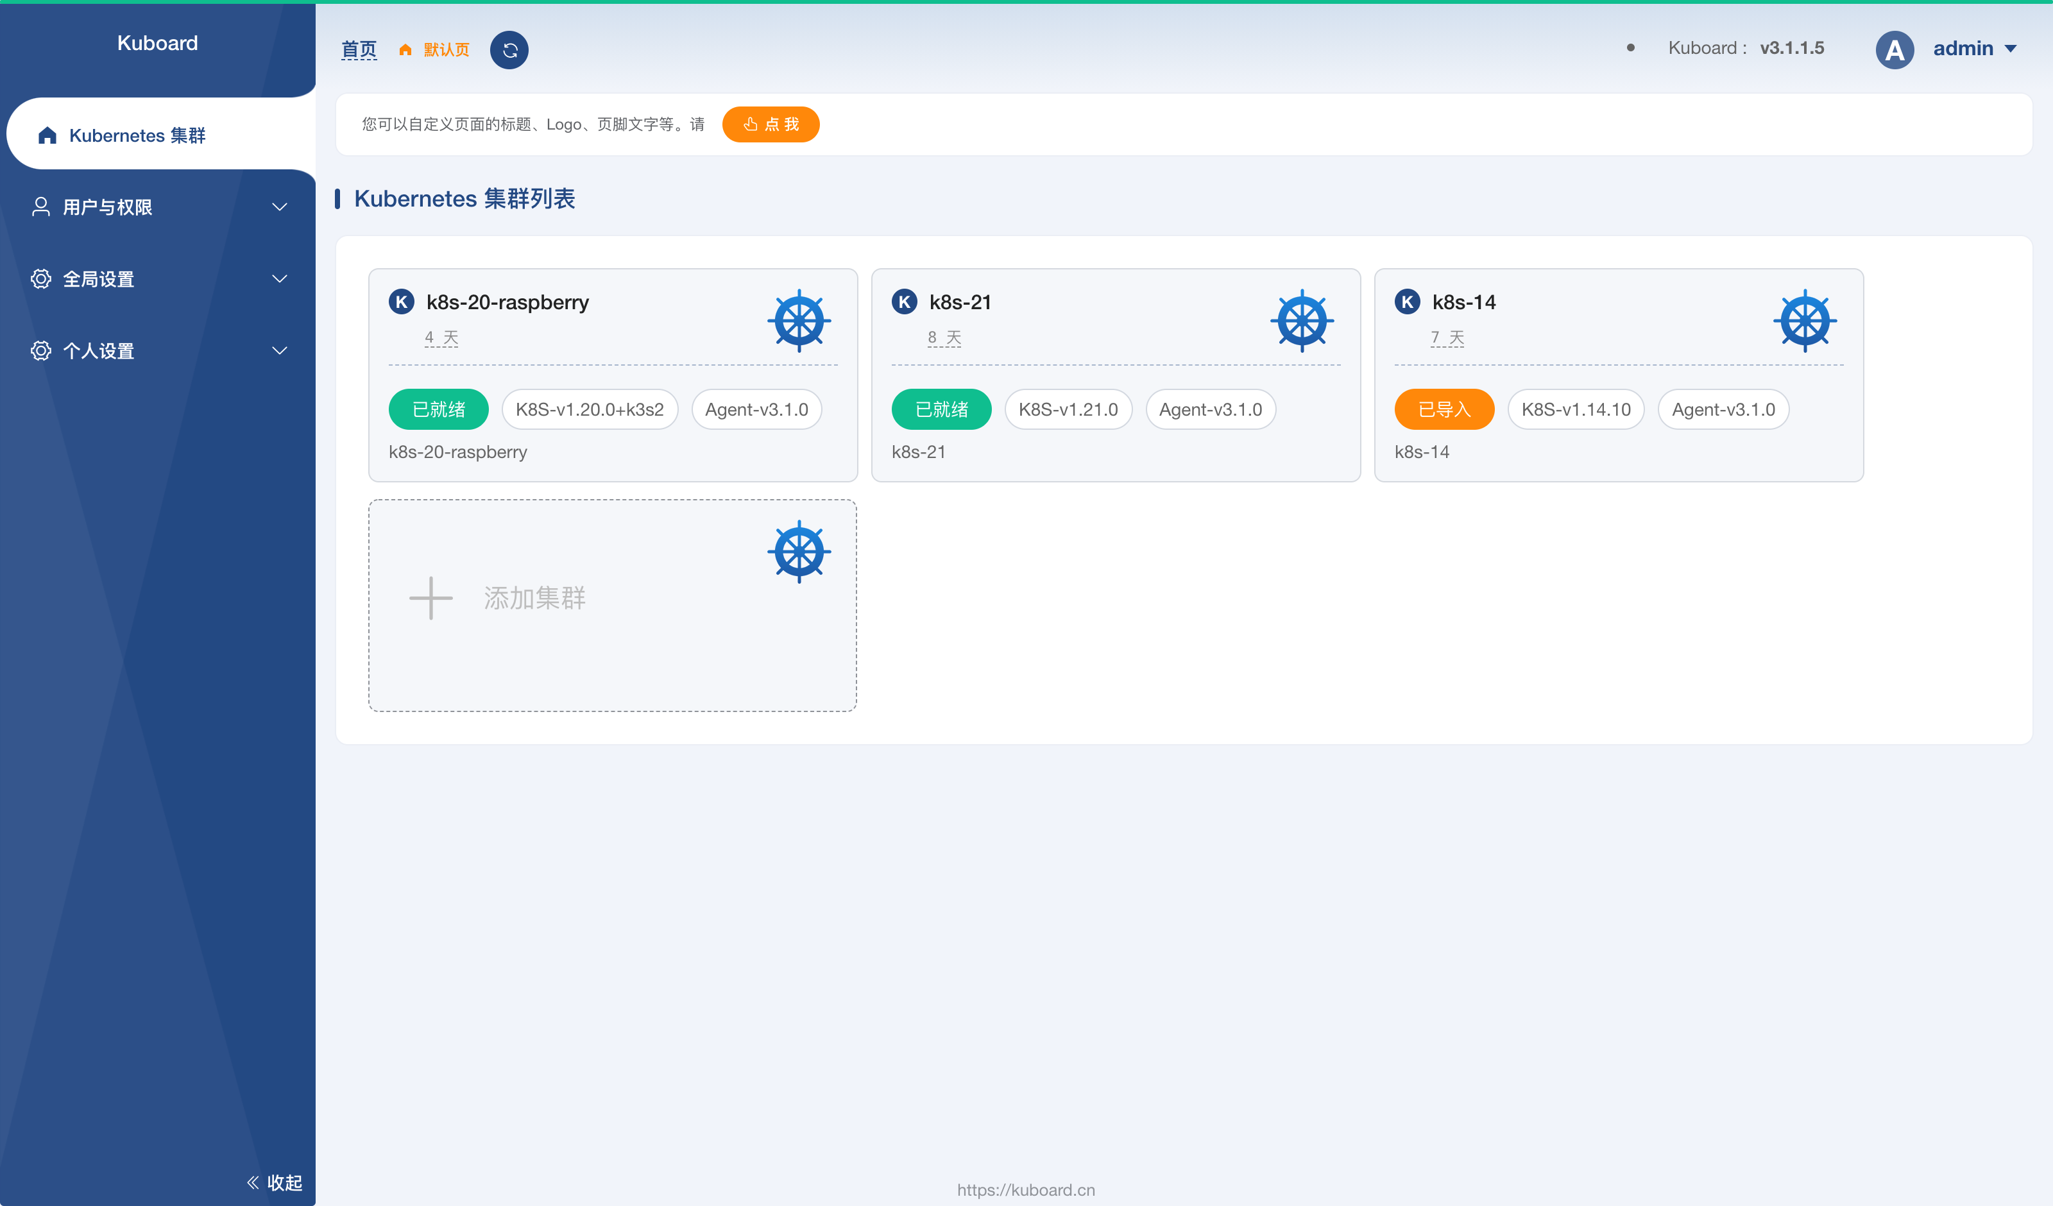Click the gear icon beside 全局设置
Image resolution: width=2053 pixels, height=1206 pixels.
tap(40, 278)
